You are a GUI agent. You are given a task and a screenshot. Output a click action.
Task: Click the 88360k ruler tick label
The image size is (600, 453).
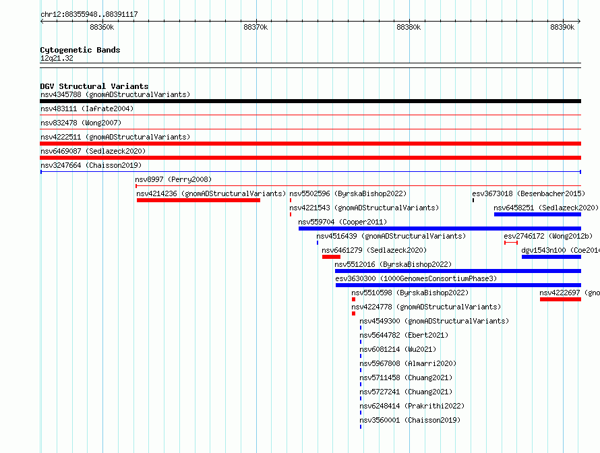coord(102,27)
